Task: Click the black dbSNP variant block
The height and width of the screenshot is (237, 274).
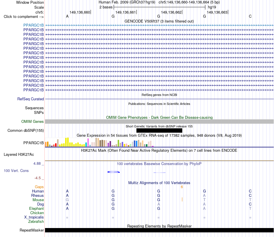Action: coord(159,131)
